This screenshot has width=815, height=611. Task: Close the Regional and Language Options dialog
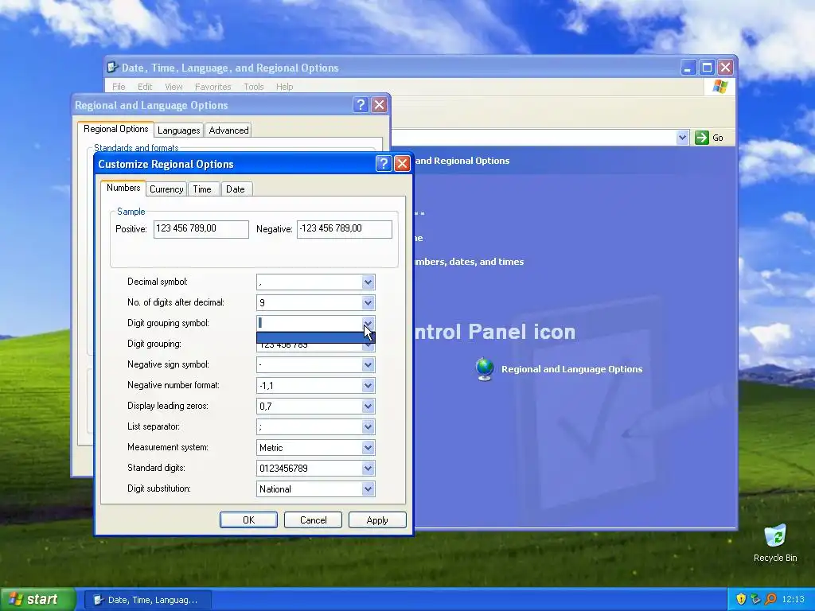click(380, 105)
